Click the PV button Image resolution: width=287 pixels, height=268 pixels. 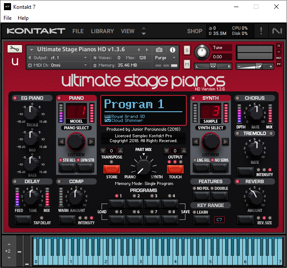pyautogui.click(x=279, y=64)
